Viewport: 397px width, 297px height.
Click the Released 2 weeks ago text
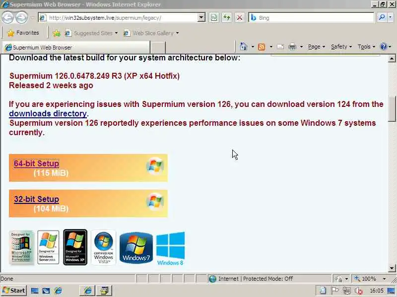pyautogui.click(x=51, y=85)
